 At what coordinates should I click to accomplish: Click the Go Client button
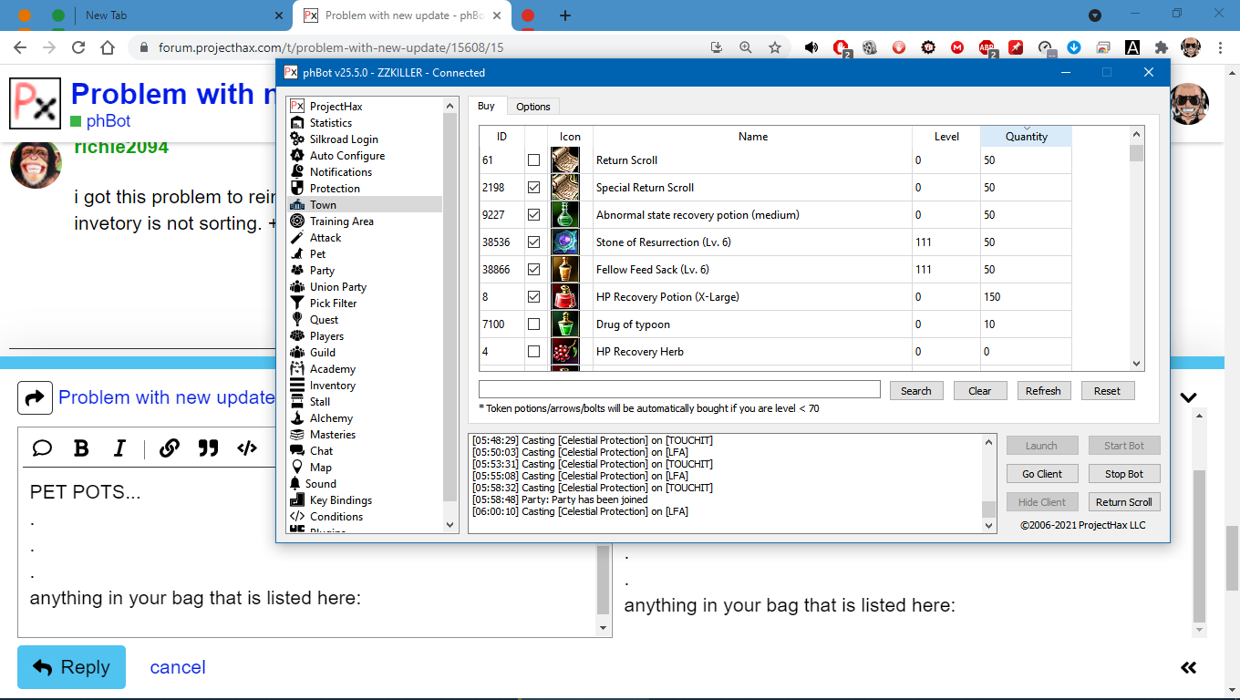[x=1042, y=473]
